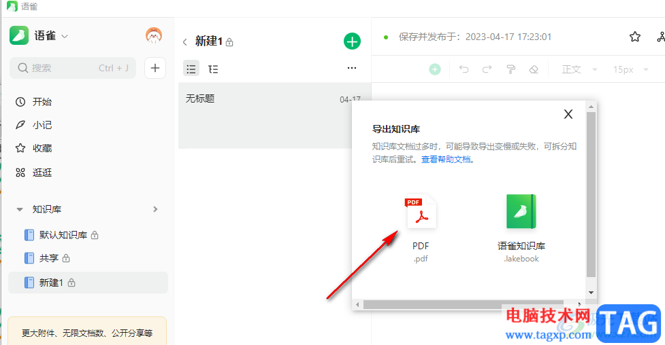Click the green add document button
Image resolution: width=665 pixels, height=345 pixels.
tap(352, 41)
